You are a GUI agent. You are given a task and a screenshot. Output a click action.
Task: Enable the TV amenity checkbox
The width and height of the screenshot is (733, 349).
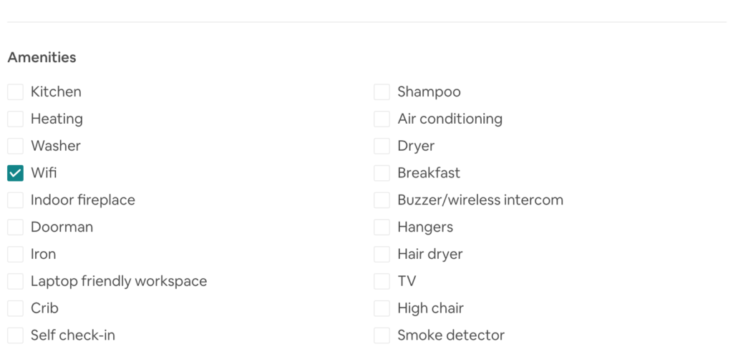382,282
